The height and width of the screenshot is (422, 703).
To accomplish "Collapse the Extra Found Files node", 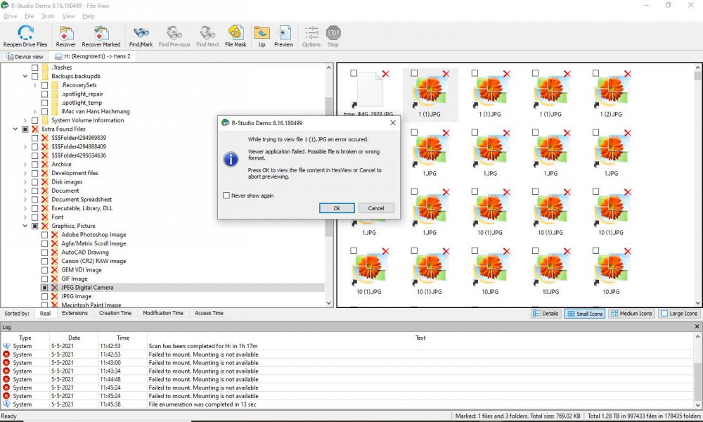I will (x=15, y=129).
